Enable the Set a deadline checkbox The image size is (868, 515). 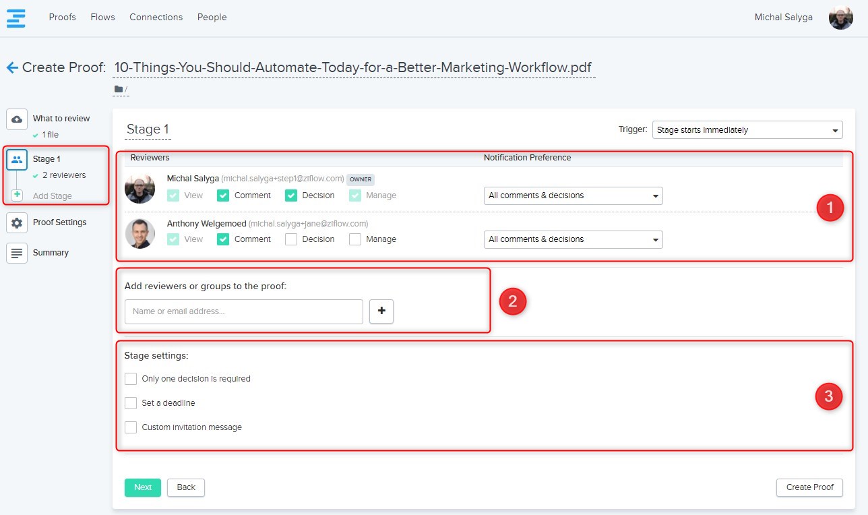pyautogui.click(x=131, y=403)
